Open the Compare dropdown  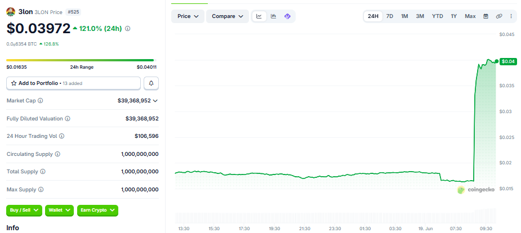coord(228,16)
